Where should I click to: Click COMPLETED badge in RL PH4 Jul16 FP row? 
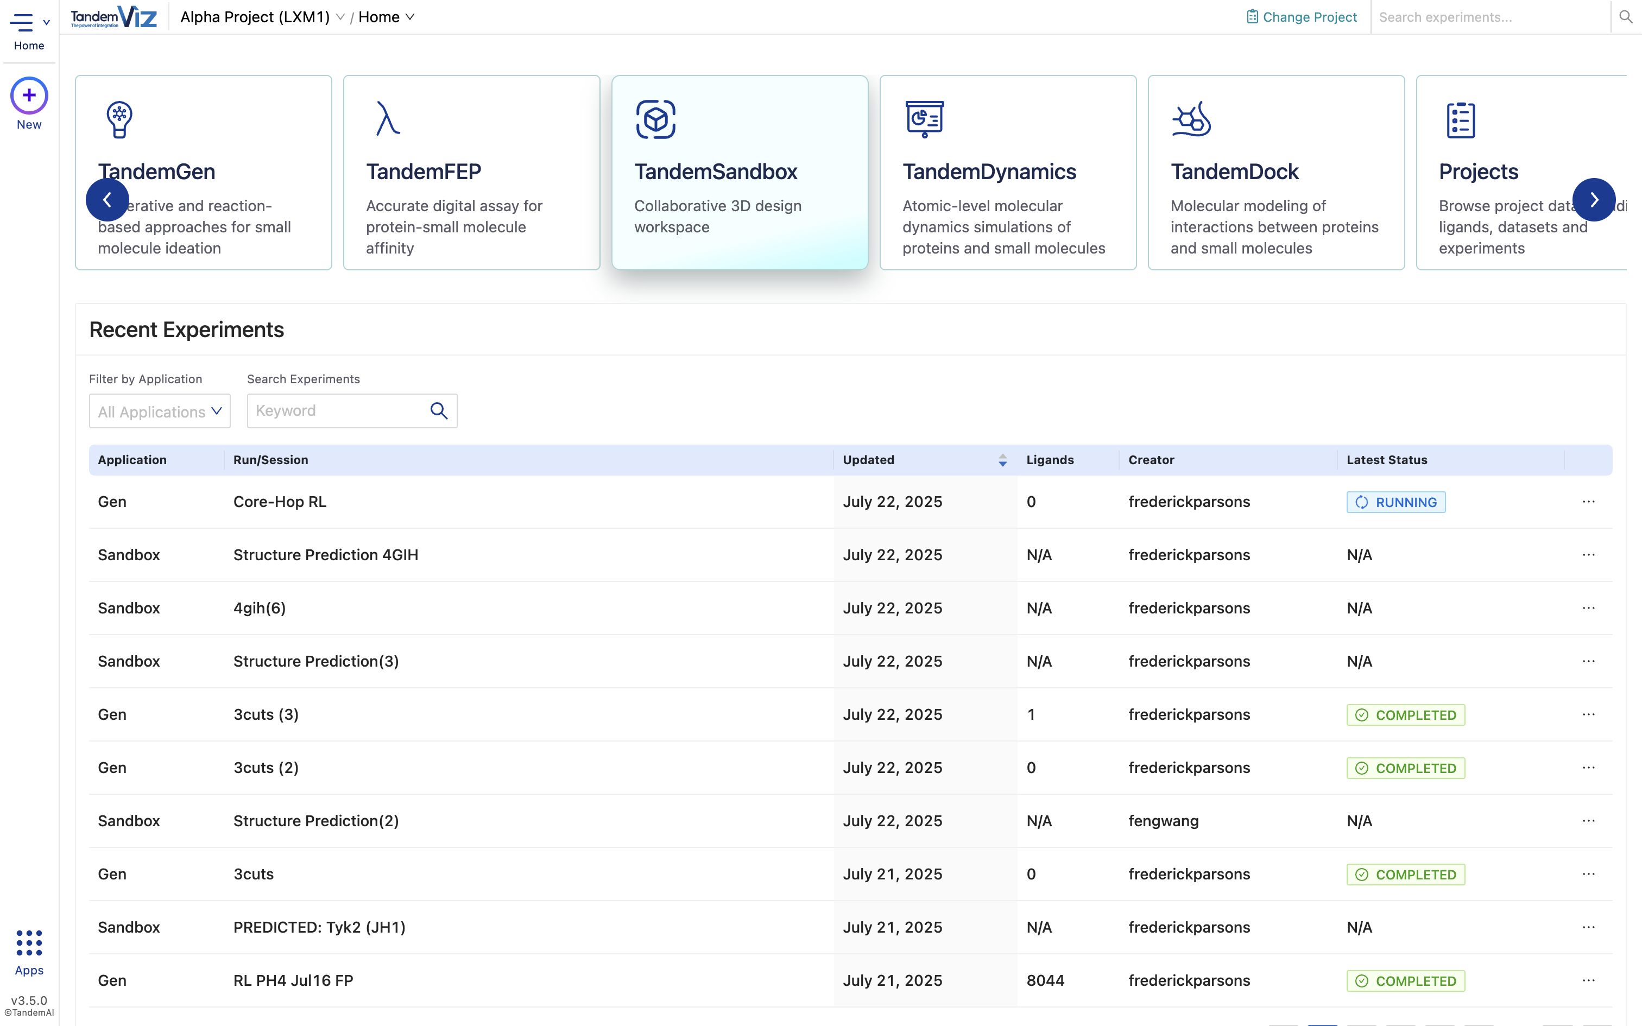click(1405, 981)
